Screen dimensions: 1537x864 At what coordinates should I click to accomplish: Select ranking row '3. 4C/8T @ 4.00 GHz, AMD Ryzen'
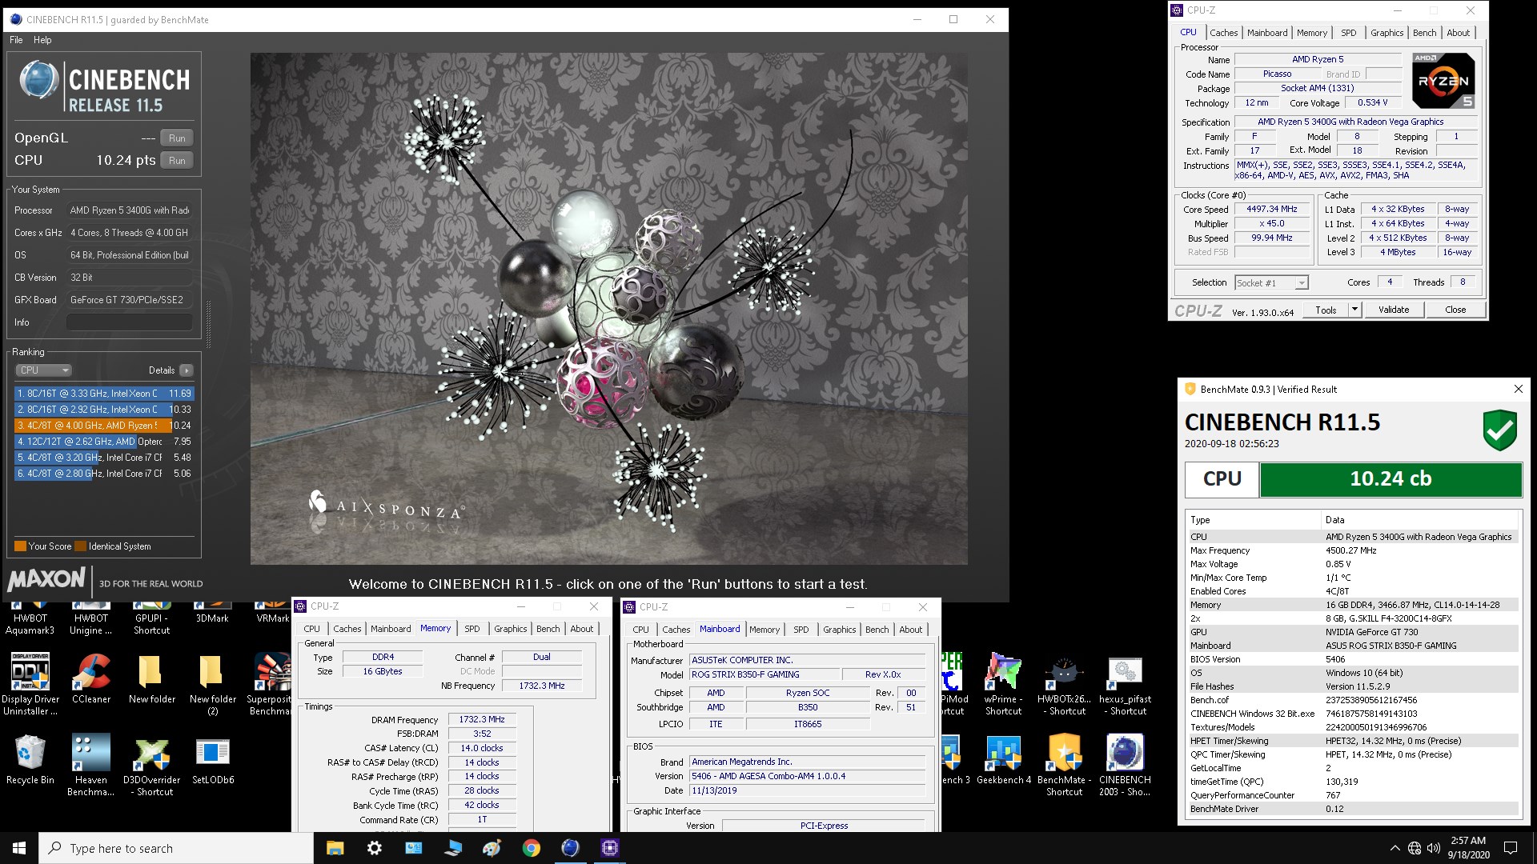tap(104, 426)
